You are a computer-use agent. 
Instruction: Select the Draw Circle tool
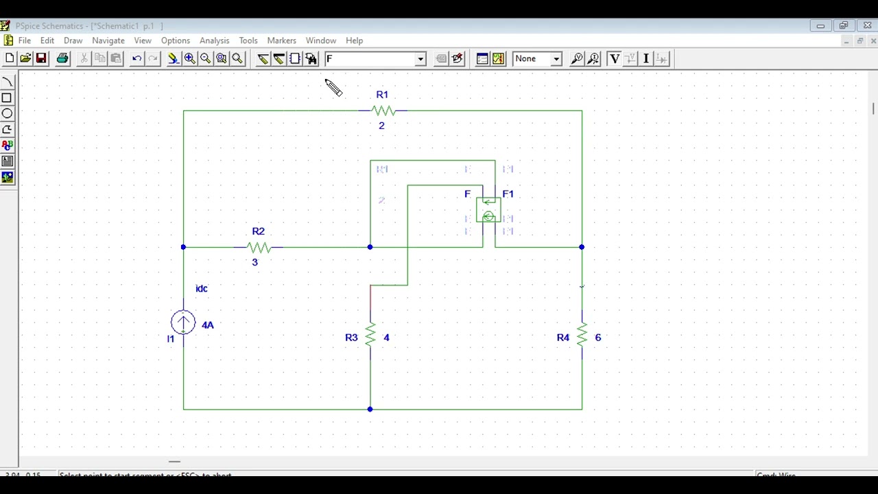8,114
